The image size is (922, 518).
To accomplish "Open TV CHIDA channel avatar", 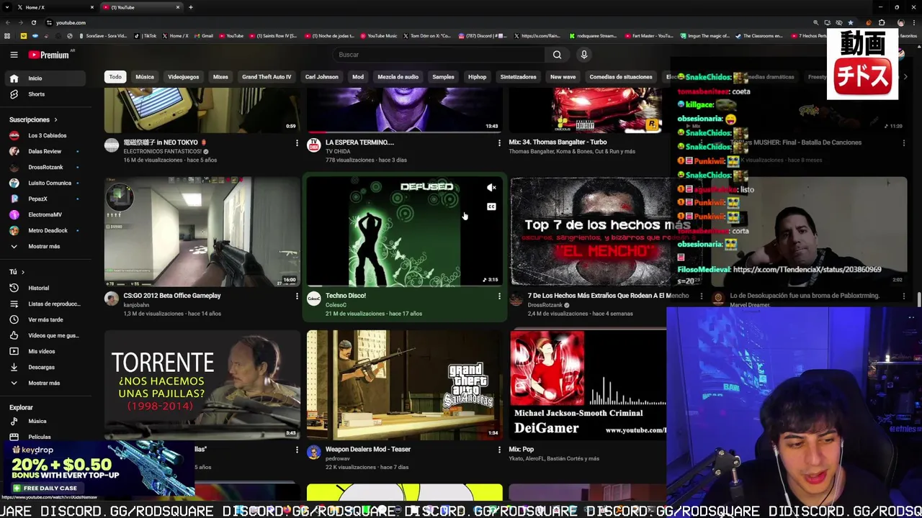I will [313, 145].
